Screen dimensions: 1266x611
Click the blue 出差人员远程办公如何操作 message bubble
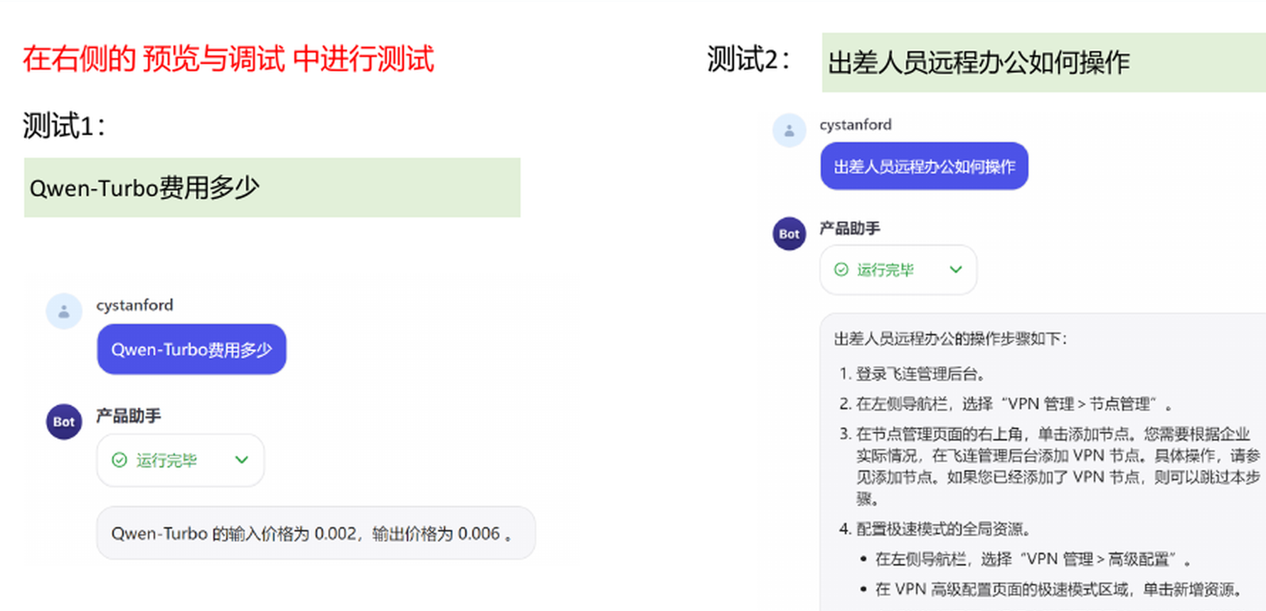[x=925, y=166]
